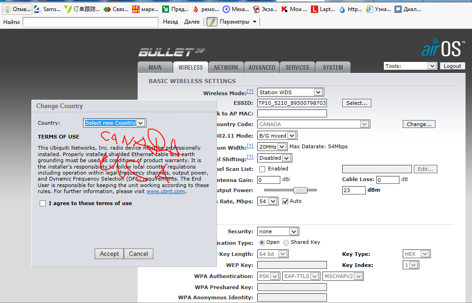The height and width of the screenshot is (303, 472).
Task: Select the Shared Key radio button
Action: pos(286,242)
